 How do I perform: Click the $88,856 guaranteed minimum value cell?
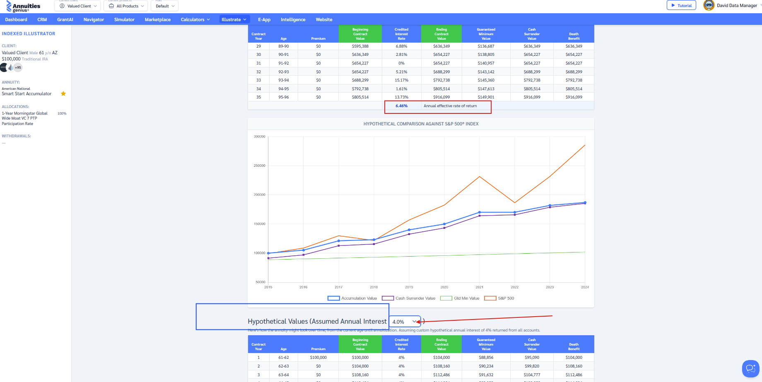486,358
